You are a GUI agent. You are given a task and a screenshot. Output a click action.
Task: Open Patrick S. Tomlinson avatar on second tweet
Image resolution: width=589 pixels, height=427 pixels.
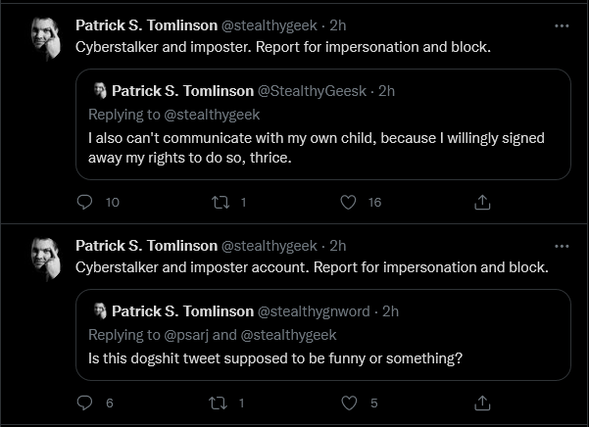(46, 259)
